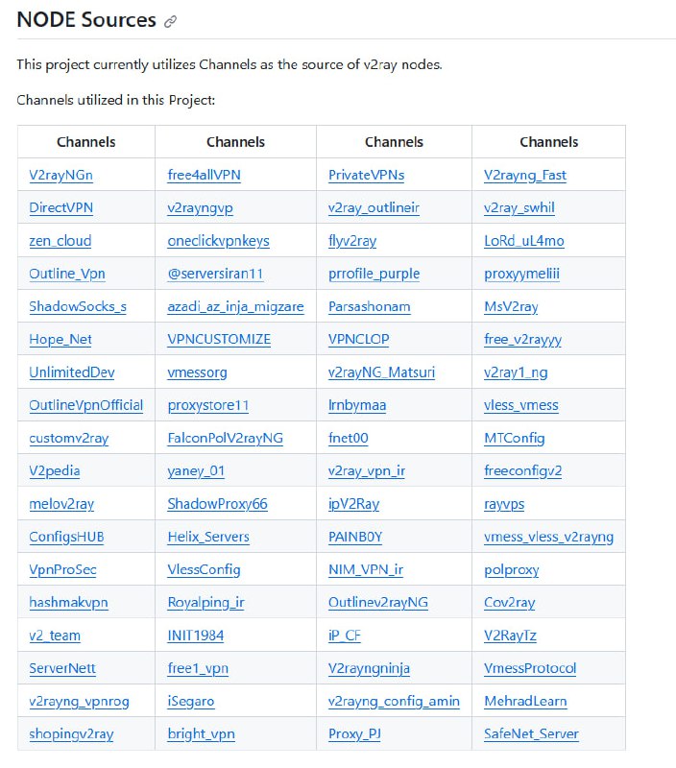This screenshot has width=676, height=768.
Task: Click the vmess_vless_v2rayng link
Action: pyautogui.click(x=548, y=537)
